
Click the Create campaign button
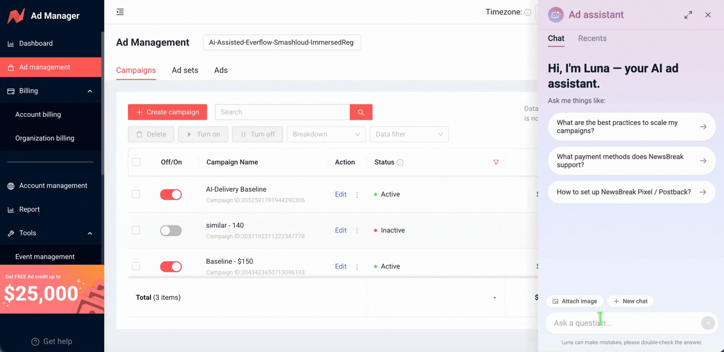point(168,112)
